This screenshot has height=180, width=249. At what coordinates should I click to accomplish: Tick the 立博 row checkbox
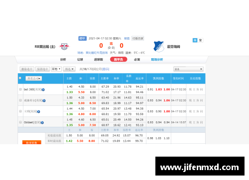[20, 111]
